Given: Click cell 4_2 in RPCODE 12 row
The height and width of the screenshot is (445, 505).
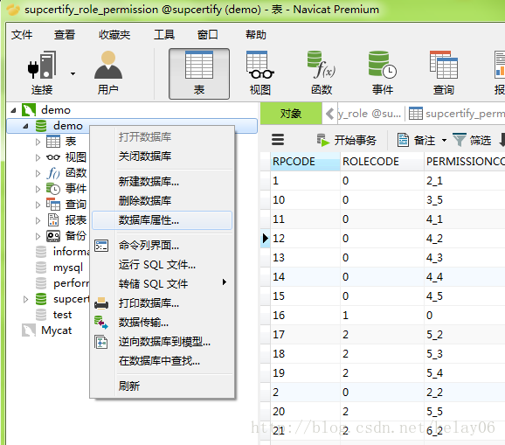Looking at the screenshot, I should (x=465, y=239).
